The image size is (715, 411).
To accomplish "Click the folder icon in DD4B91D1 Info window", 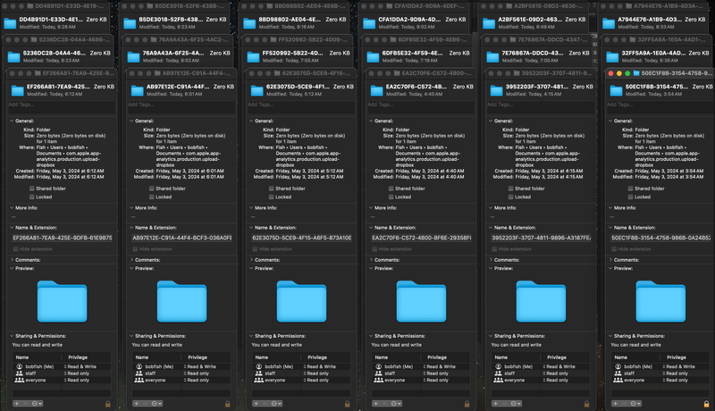I will point(10,23).
